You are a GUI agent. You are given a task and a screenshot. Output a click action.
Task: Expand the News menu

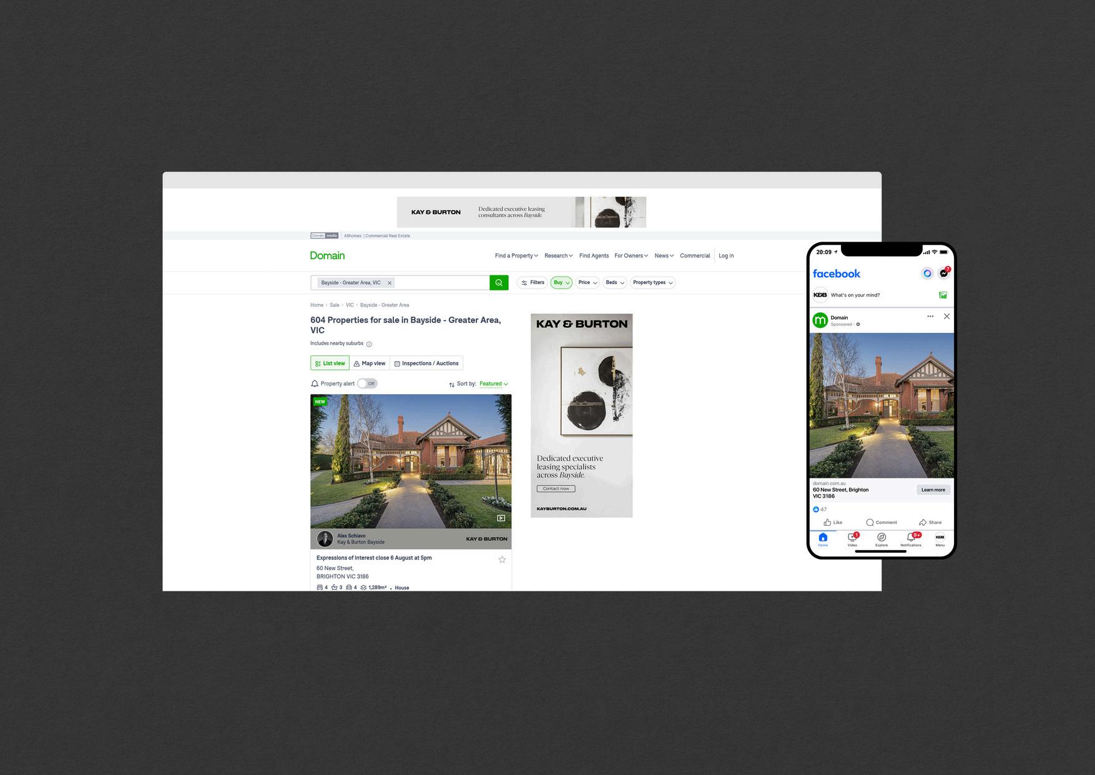pos(664,255)
